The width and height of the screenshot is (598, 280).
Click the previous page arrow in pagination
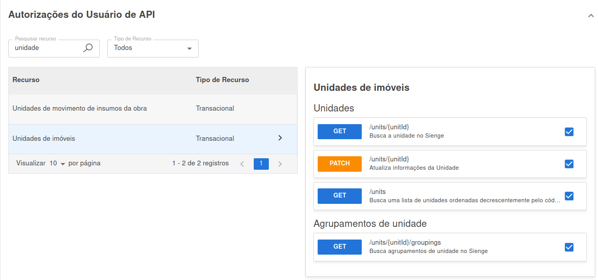(x=242, y=163)
